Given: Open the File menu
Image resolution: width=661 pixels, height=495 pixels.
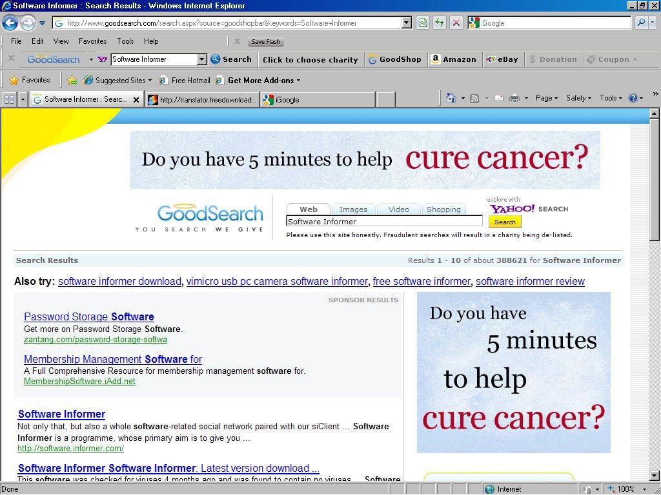Looking at the screenshot, I should click(16, 41).
